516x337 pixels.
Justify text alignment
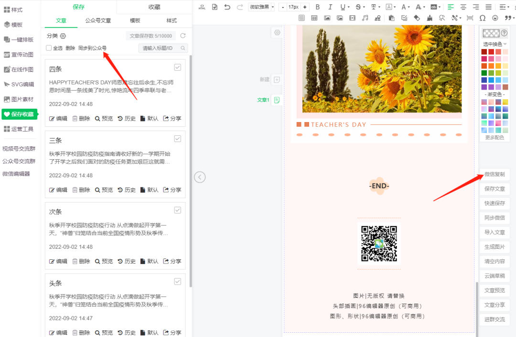pyautogui.click(x=488, y=7)
